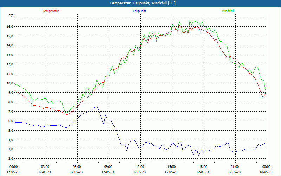Click the 4,0 y-axis value
The height and width of the screenshot is (176, 281).
11,140
